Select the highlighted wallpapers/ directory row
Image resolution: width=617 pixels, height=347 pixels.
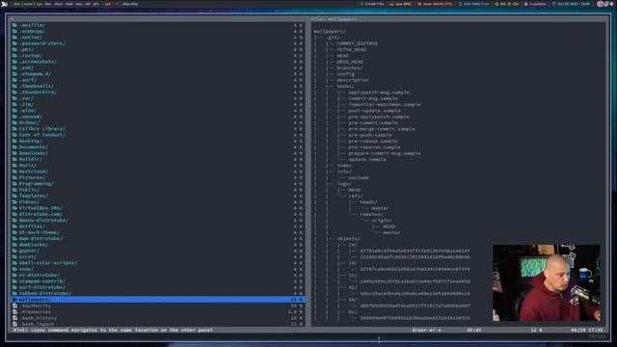click(158, 300)
